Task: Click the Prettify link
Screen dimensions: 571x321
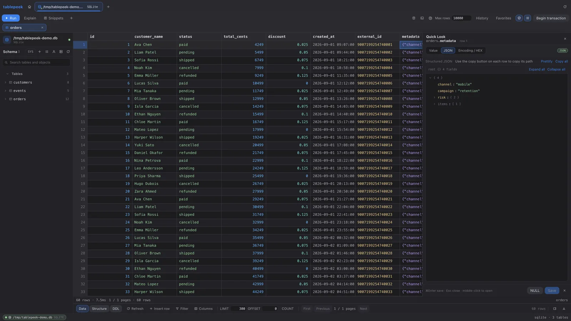Action: 546,61
